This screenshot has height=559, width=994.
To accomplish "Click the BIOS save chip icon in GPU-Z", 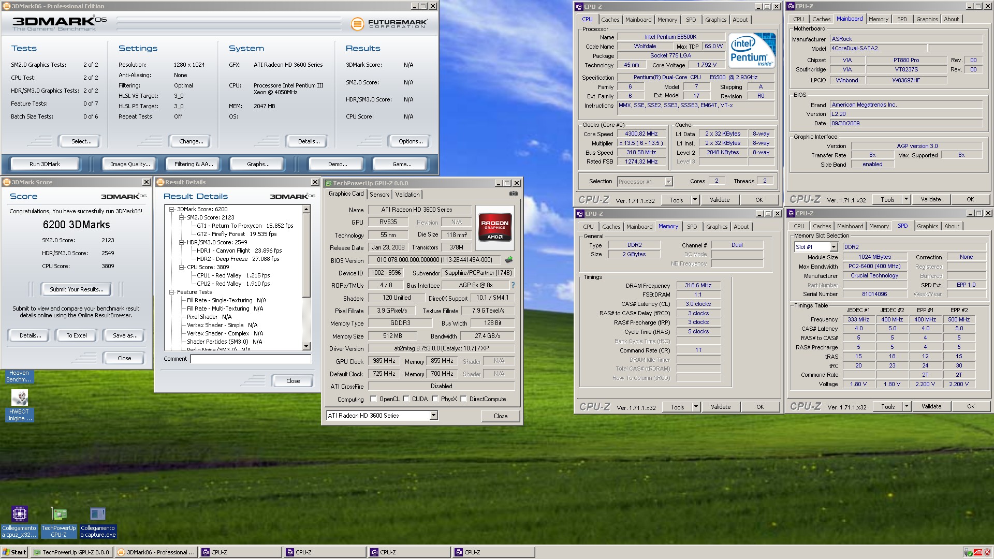I will point(509,260).
